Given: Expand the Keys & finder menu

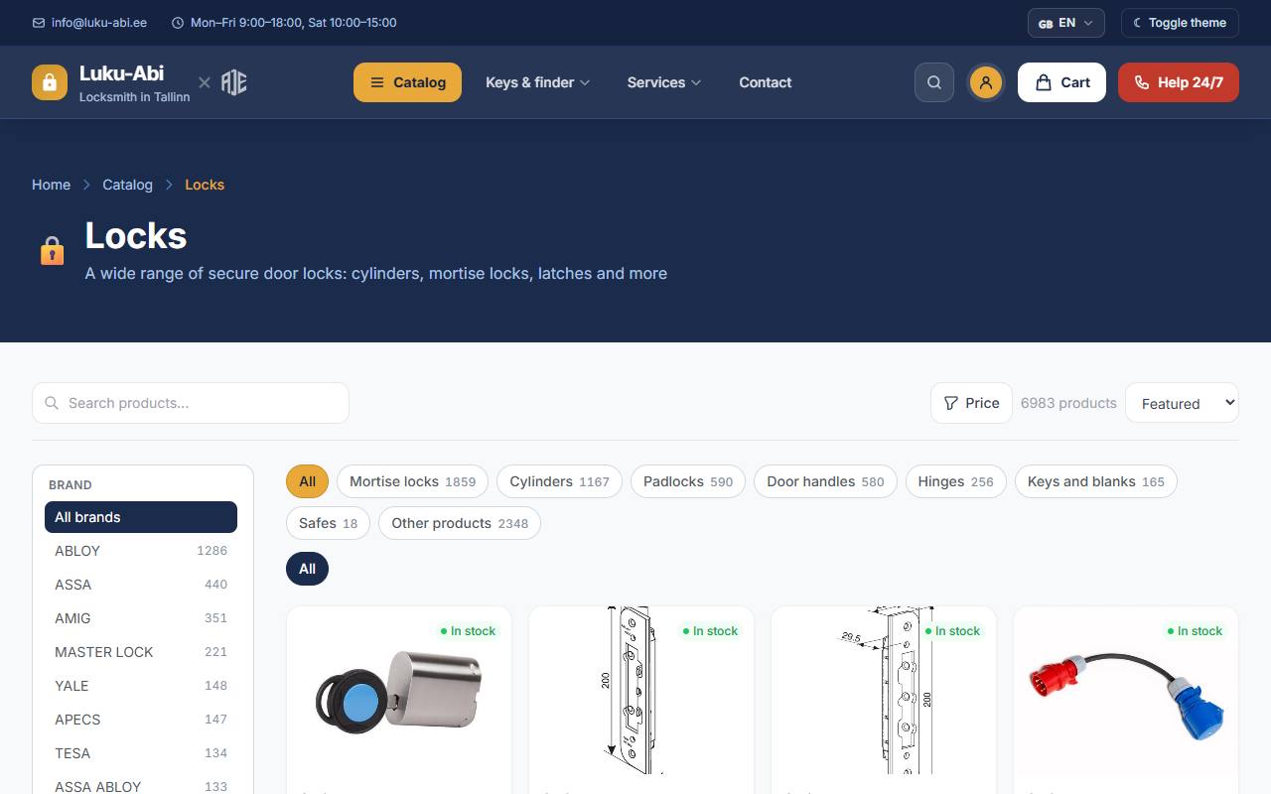Looking at the screenshot, I should click(x=537, y=82).
